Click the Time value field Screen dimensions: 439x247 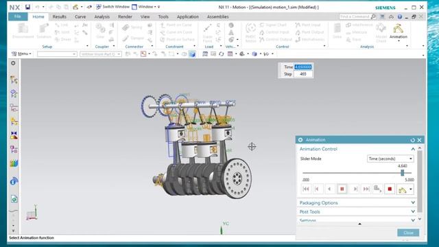pyautogui.click(x=303, y=67)
